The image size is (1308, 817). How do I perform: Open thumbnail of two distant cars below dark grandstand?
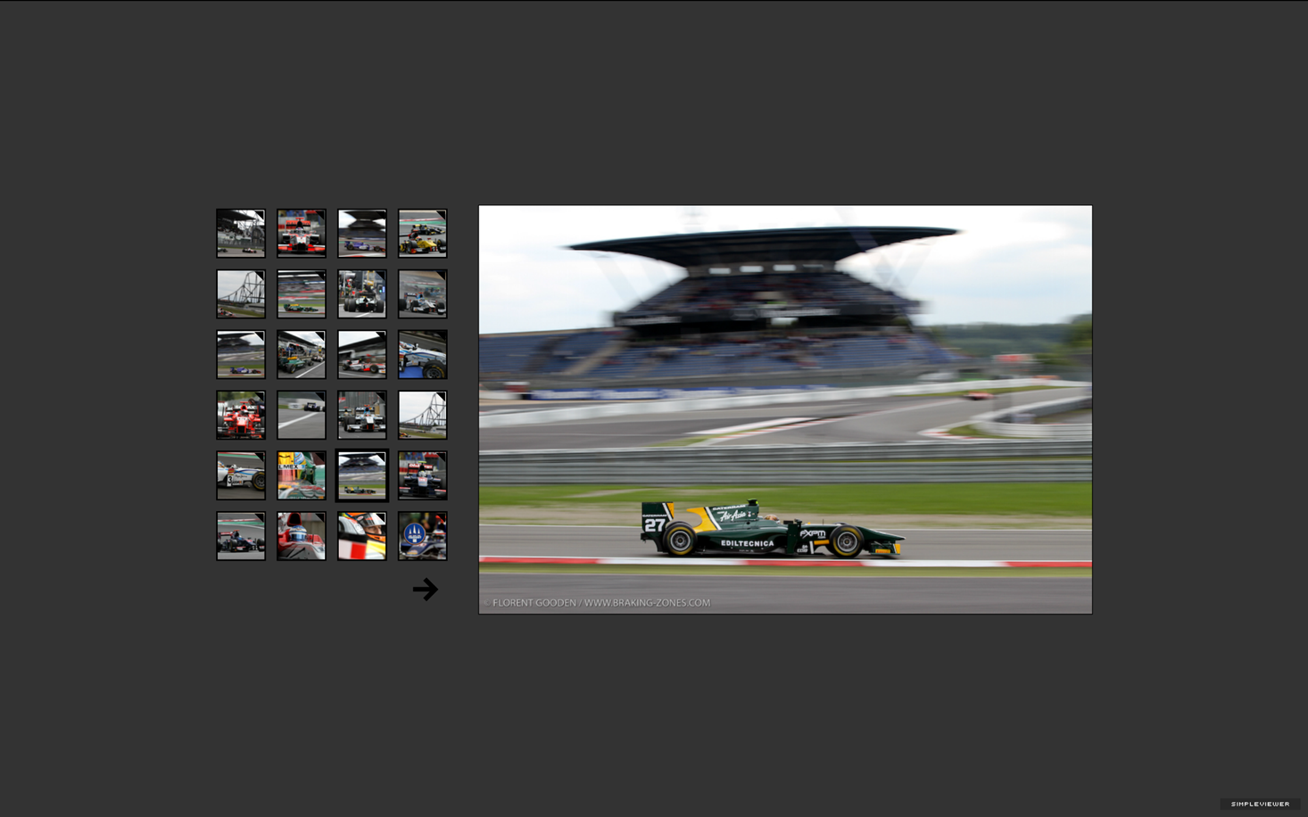click(x=241, y=234)
